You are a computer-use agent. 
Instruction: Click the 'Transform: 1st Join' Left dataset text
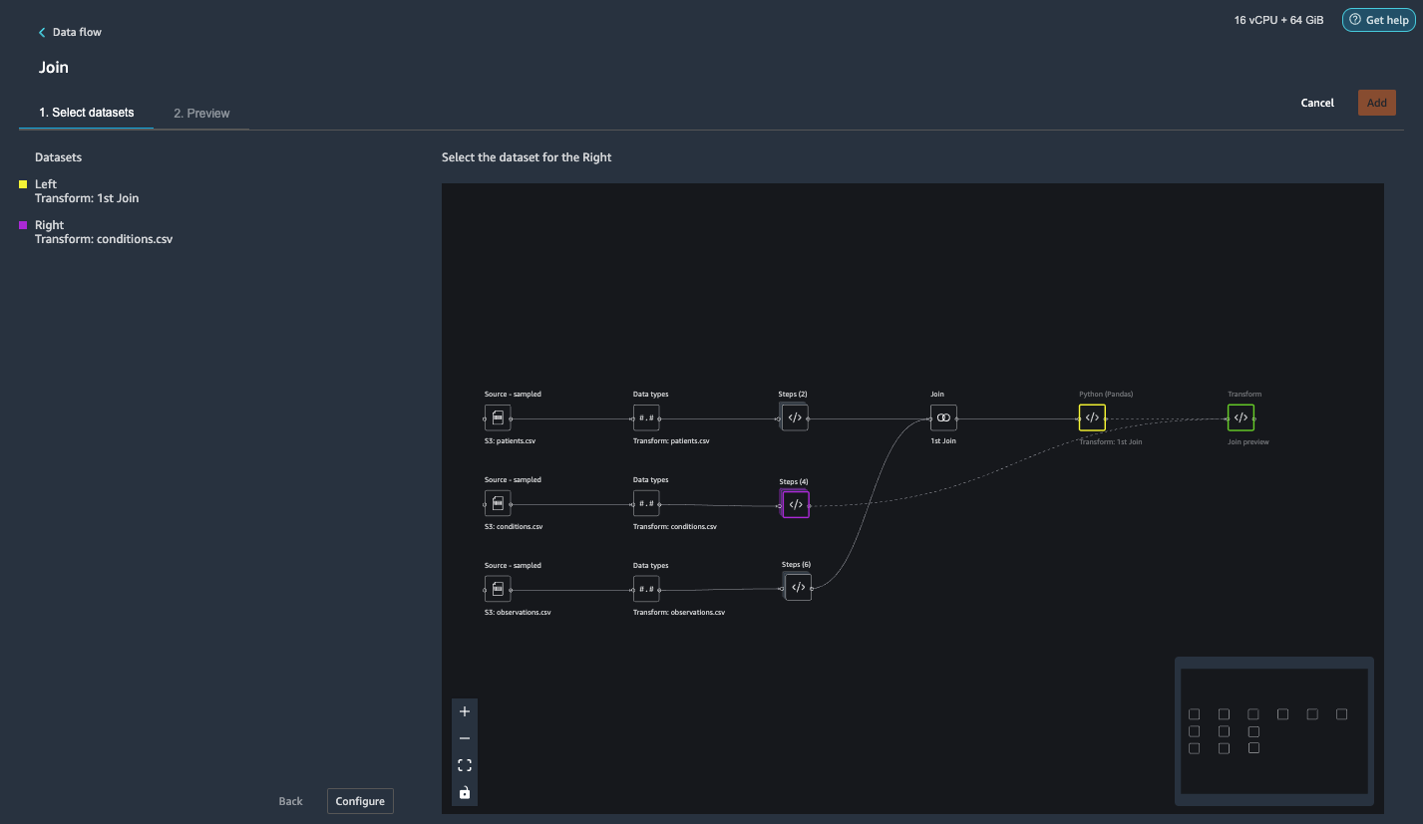pyautogui.click(x=87, y=198)
